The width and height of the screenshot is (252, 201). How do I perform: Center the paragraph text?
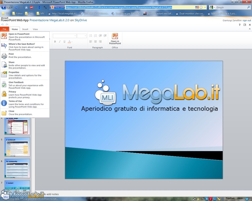[96, 42]
